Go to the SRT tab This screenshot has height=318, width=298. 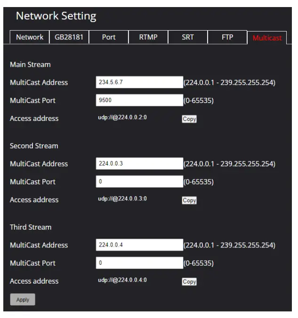click(188, 37)
